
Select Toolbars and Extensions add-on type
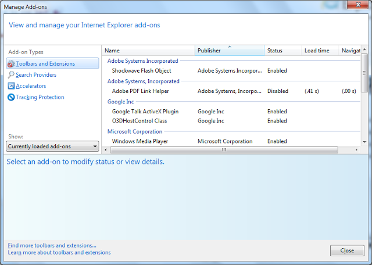click(52, 63)
